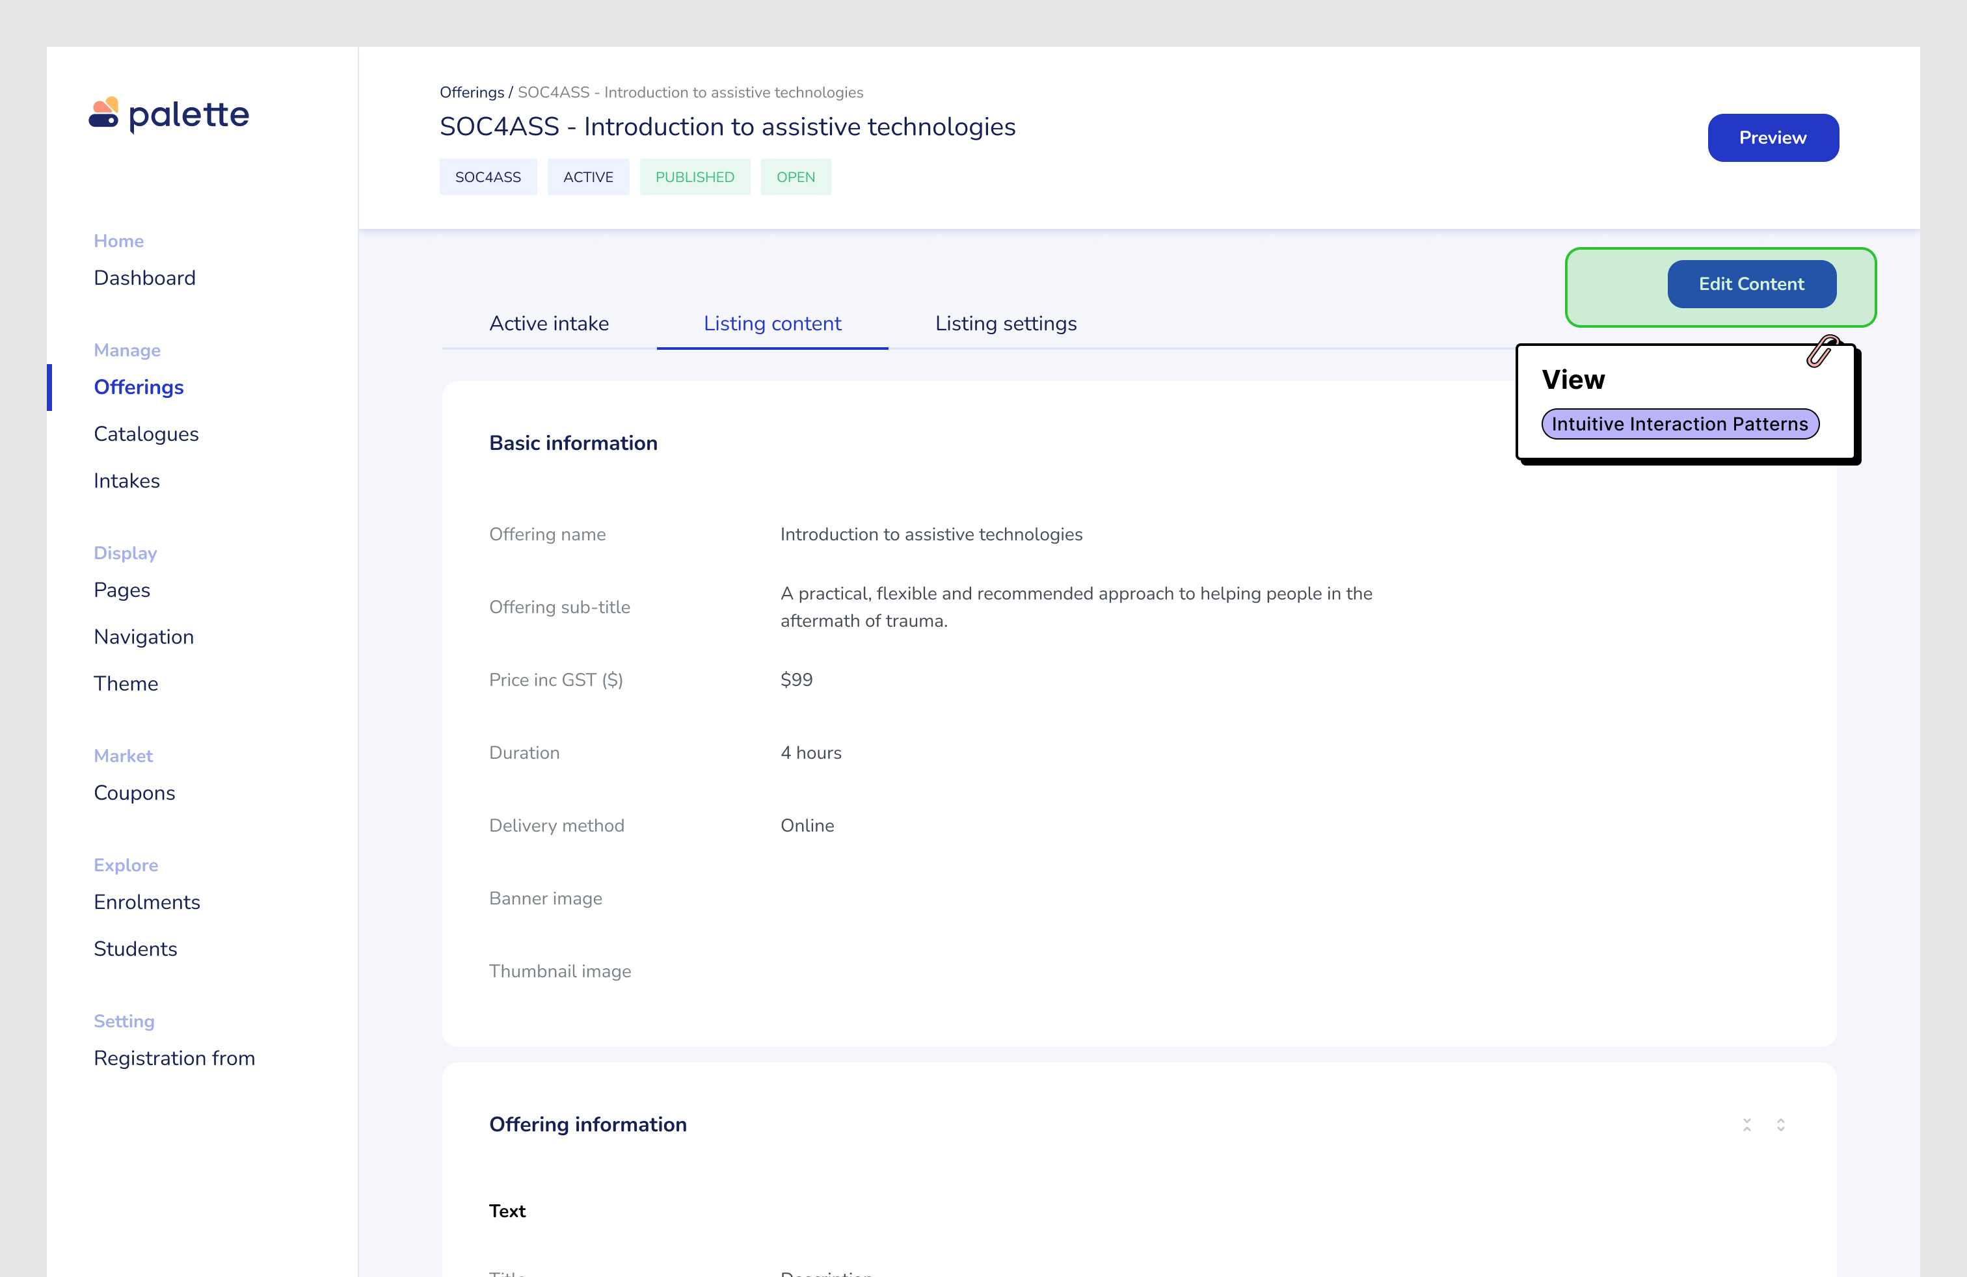Expand the Offering information section

click(1781, 1124)
